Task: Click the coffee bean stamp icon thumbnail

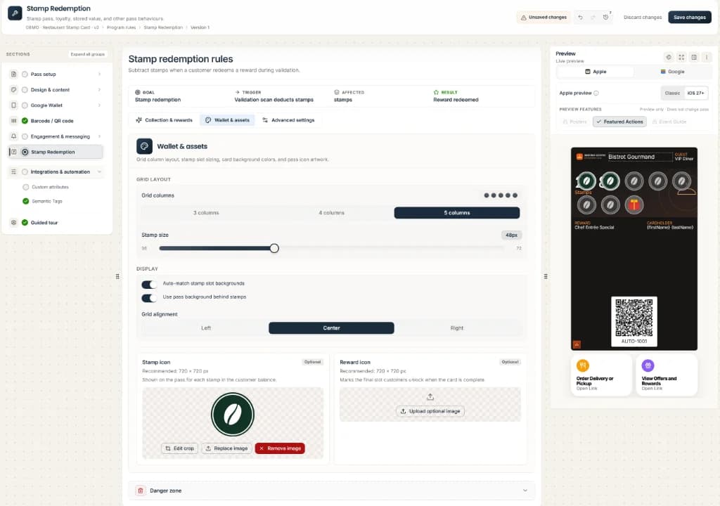Action: [232, 414]
